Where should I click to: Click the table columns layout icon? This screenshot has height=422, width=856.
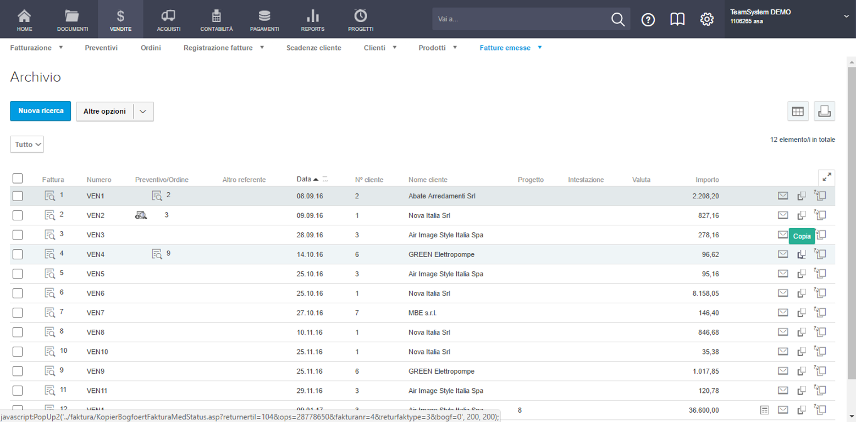(797, 111)
